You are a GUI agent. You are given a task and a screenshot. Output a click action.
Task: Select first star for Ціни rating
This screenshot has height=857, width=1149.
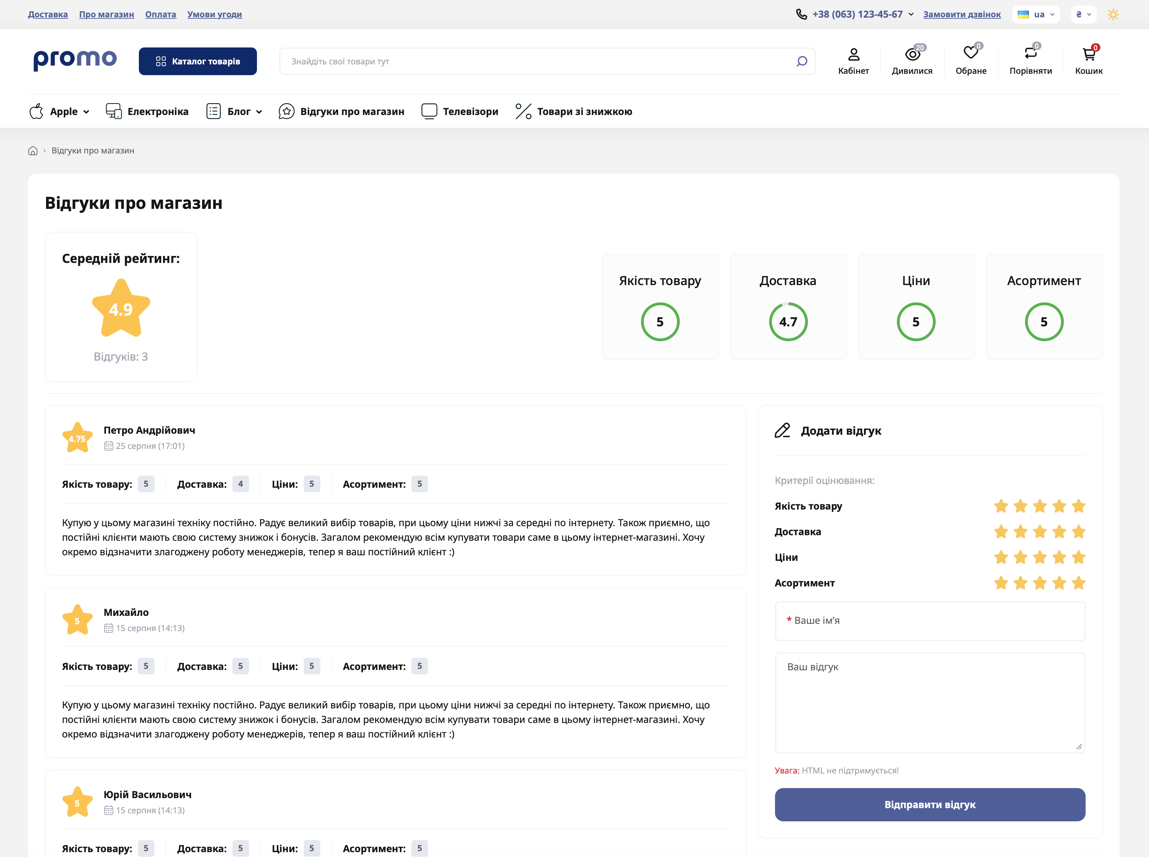coord(1001,557)
